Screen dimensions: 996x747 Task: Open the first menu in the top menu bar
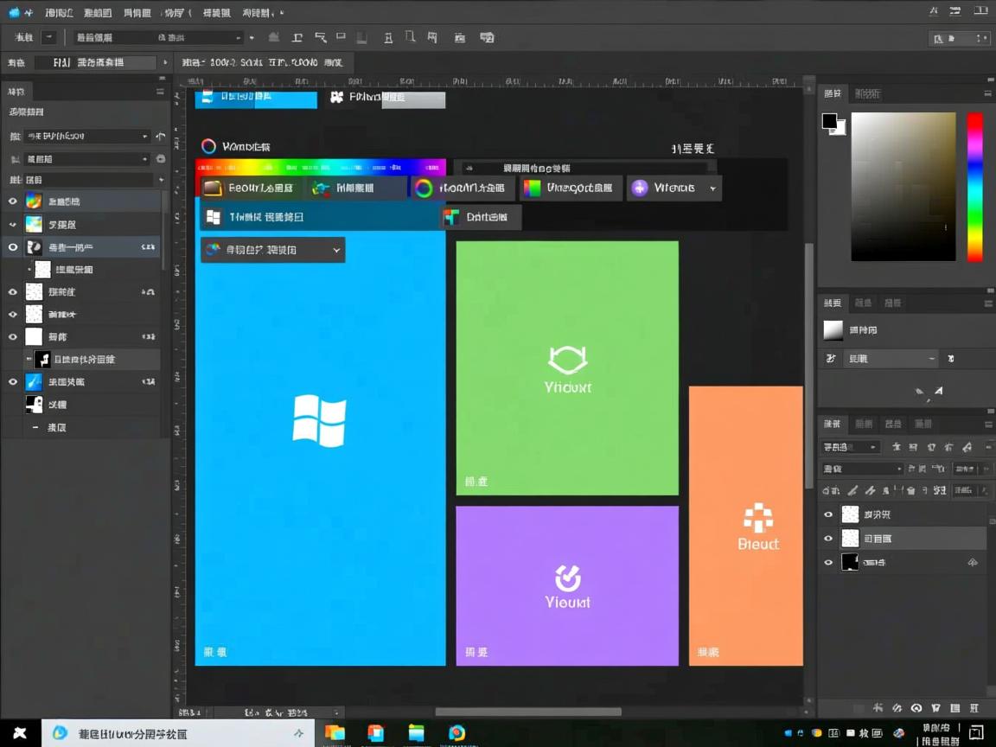pos(58,13)
